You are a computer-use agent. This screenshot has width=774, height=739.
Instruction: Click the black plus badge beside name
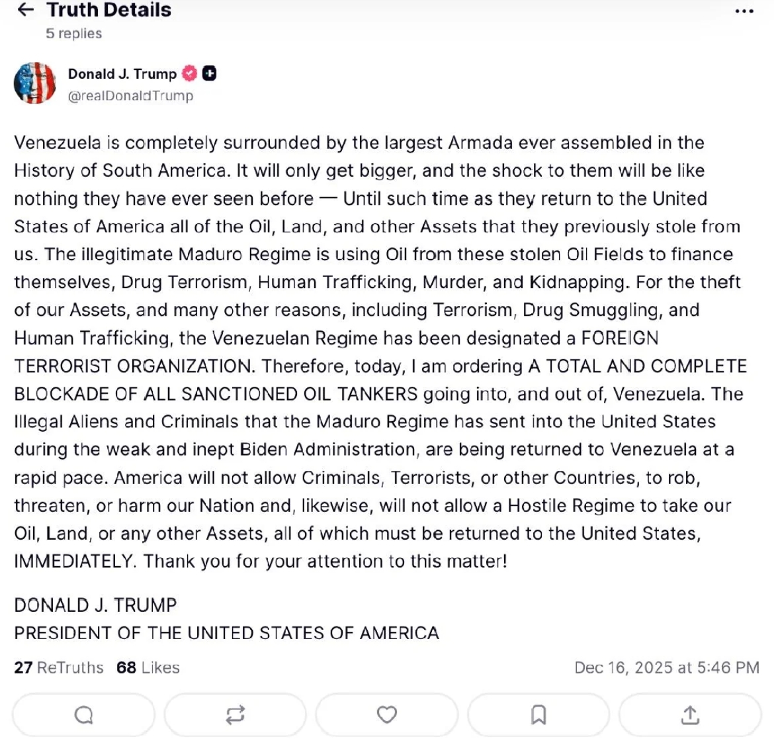pos(209,74)
